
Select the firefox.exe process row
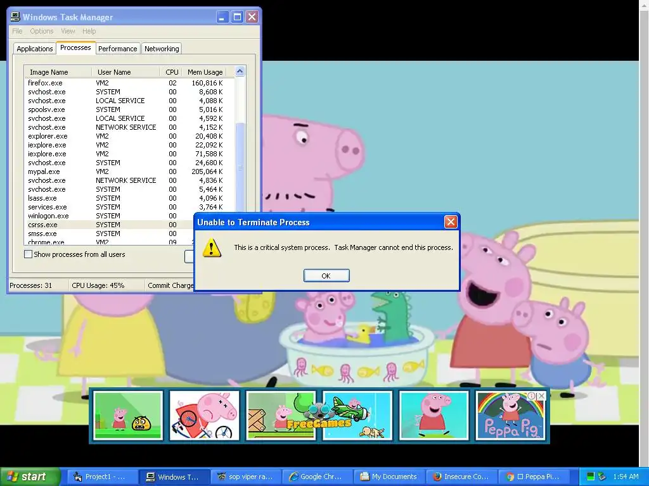129,83
